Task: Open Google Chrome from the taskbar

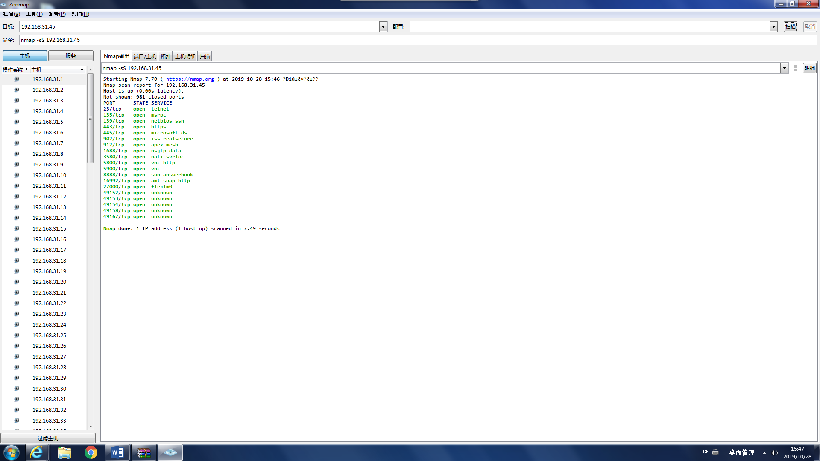Action: [x=91, y=452]
